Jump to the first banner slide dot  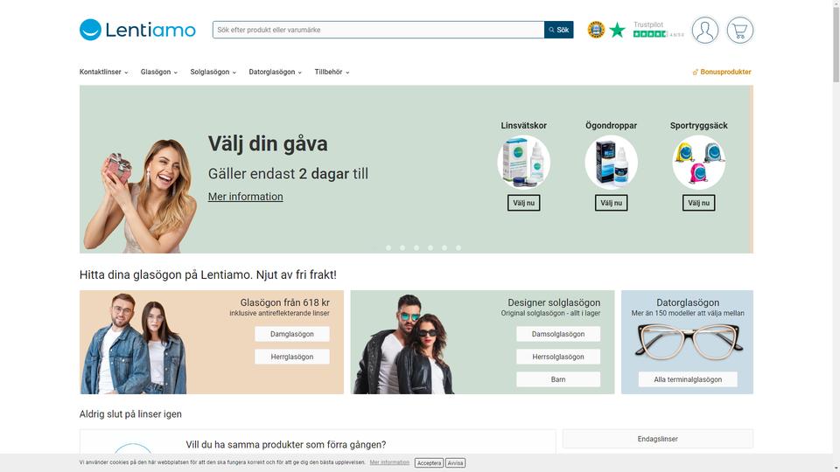(388, 247)
